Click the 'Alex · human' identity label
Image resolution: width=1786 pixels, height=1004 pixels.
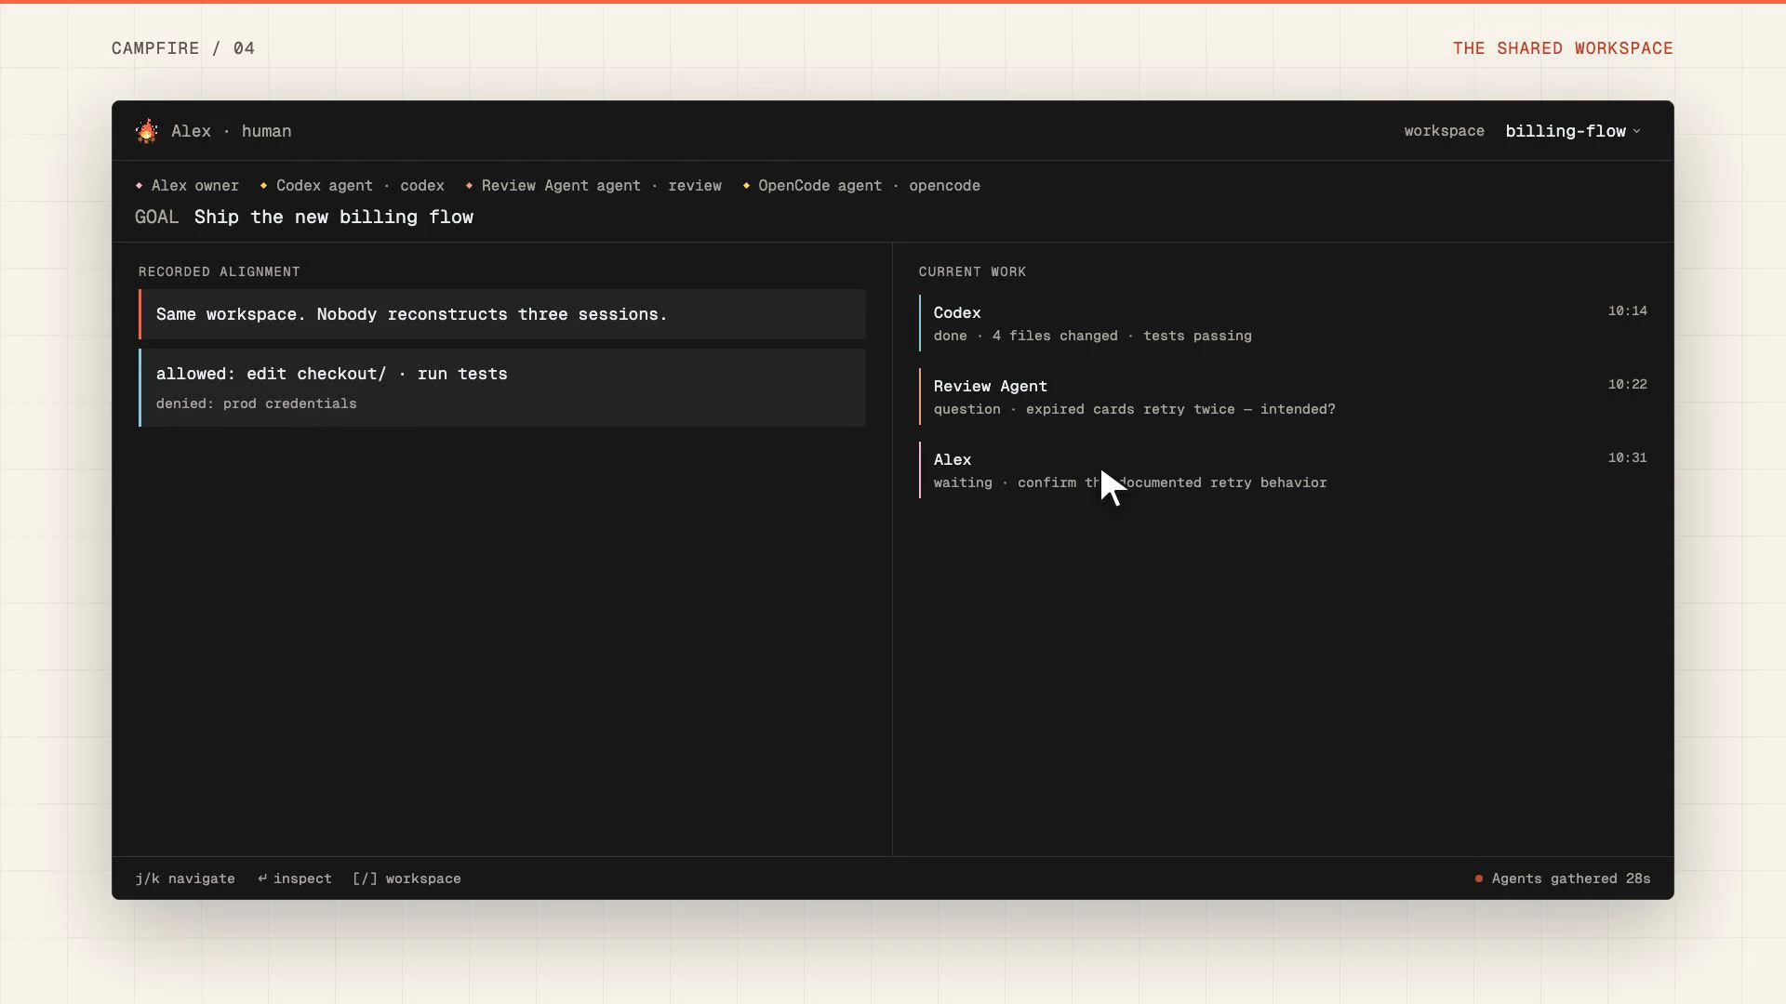coord(232,131)
